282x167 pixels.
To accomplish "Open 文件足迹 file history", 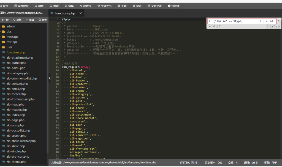I will coord(155,6).
